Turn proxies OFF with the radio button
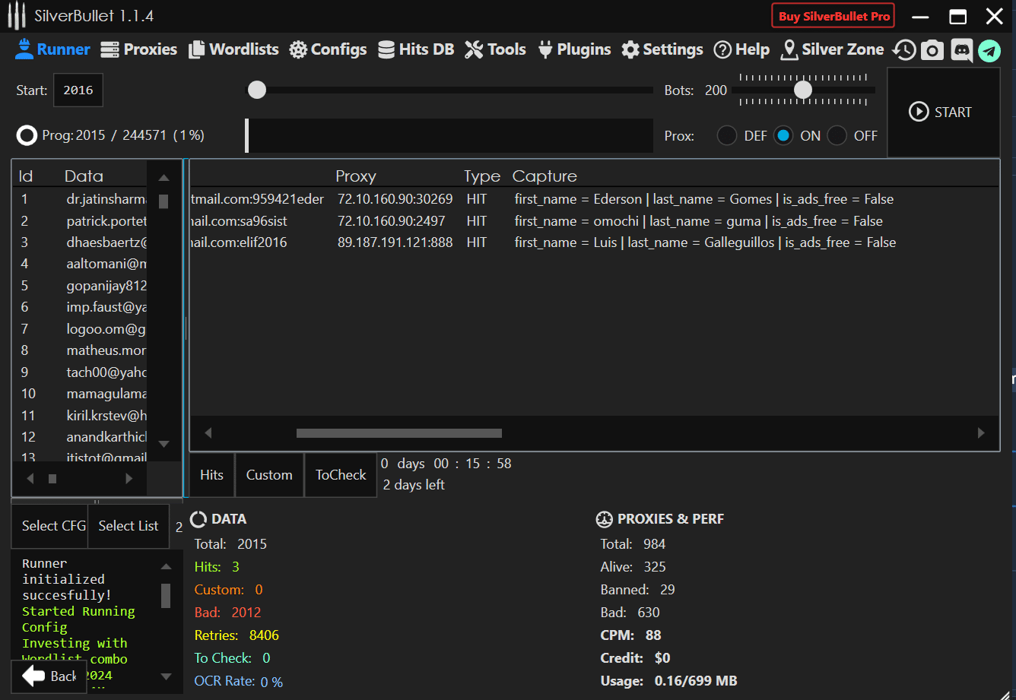Screen dimensions: 1016x700 [x=837, y=136]
